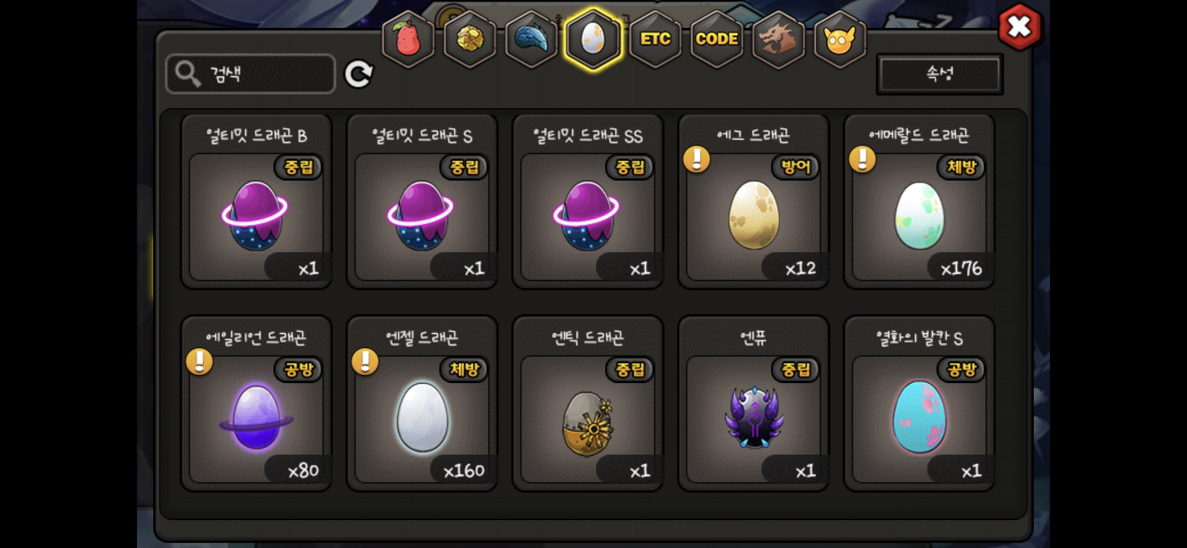This screenshot has height=548, width=1187.
Task: Tap the alert badge on 에일리언 드래곤
Action: coord(199,362)
